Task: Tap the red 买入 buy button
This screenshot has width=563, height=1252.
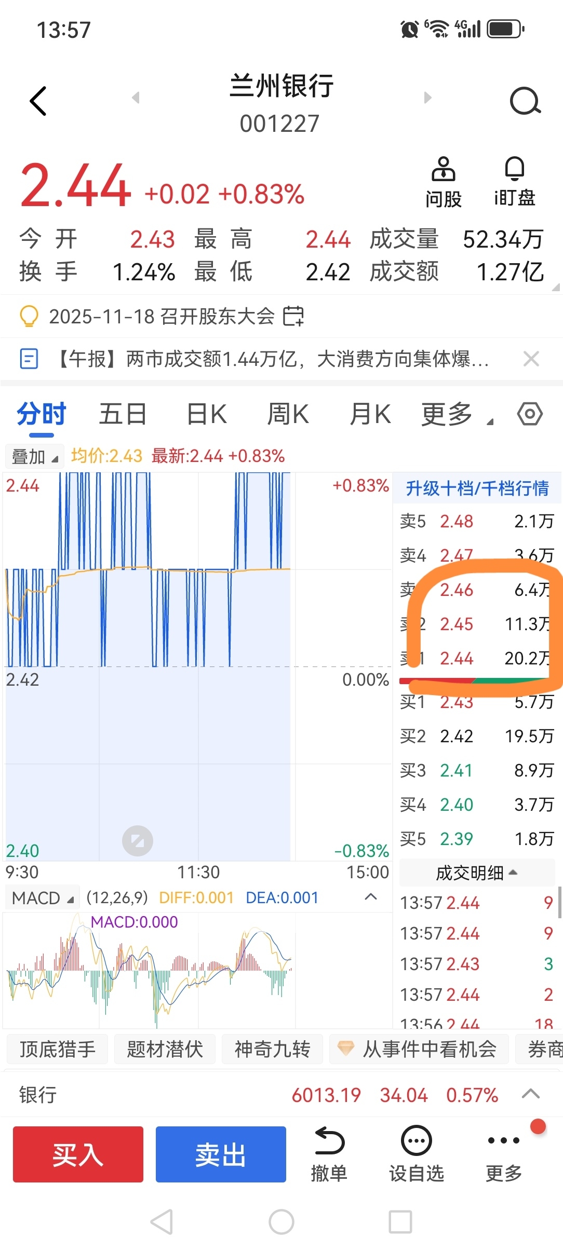Action: click(x=78, y=1154)
